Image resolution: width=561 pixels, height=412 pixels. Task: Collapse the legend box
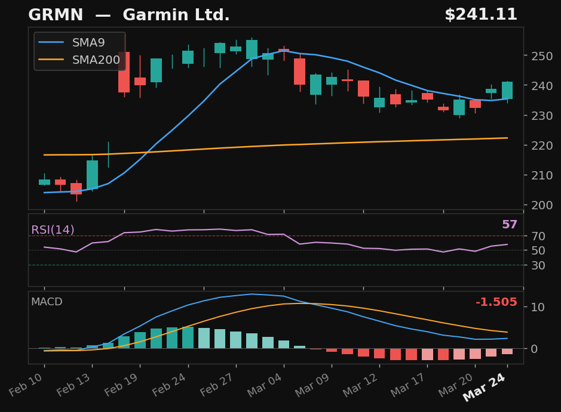click(78, 51)
